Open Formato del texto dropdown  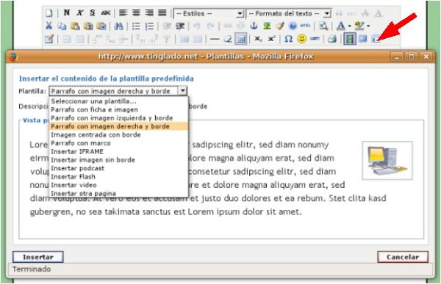coord(288,13)
